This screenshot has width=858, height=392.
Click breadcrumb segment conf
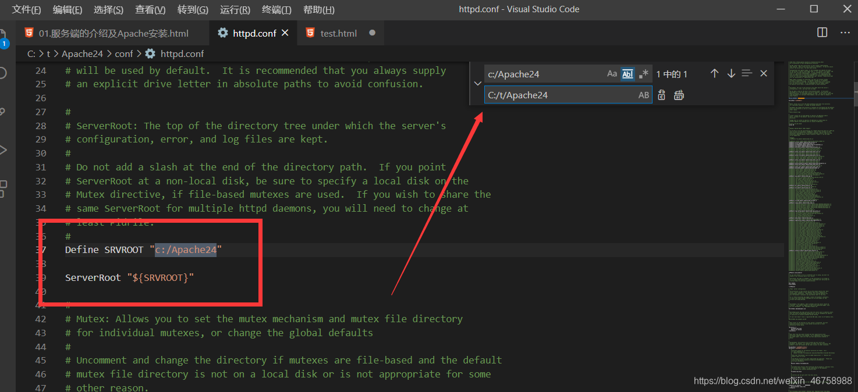(x=124, y=54)
